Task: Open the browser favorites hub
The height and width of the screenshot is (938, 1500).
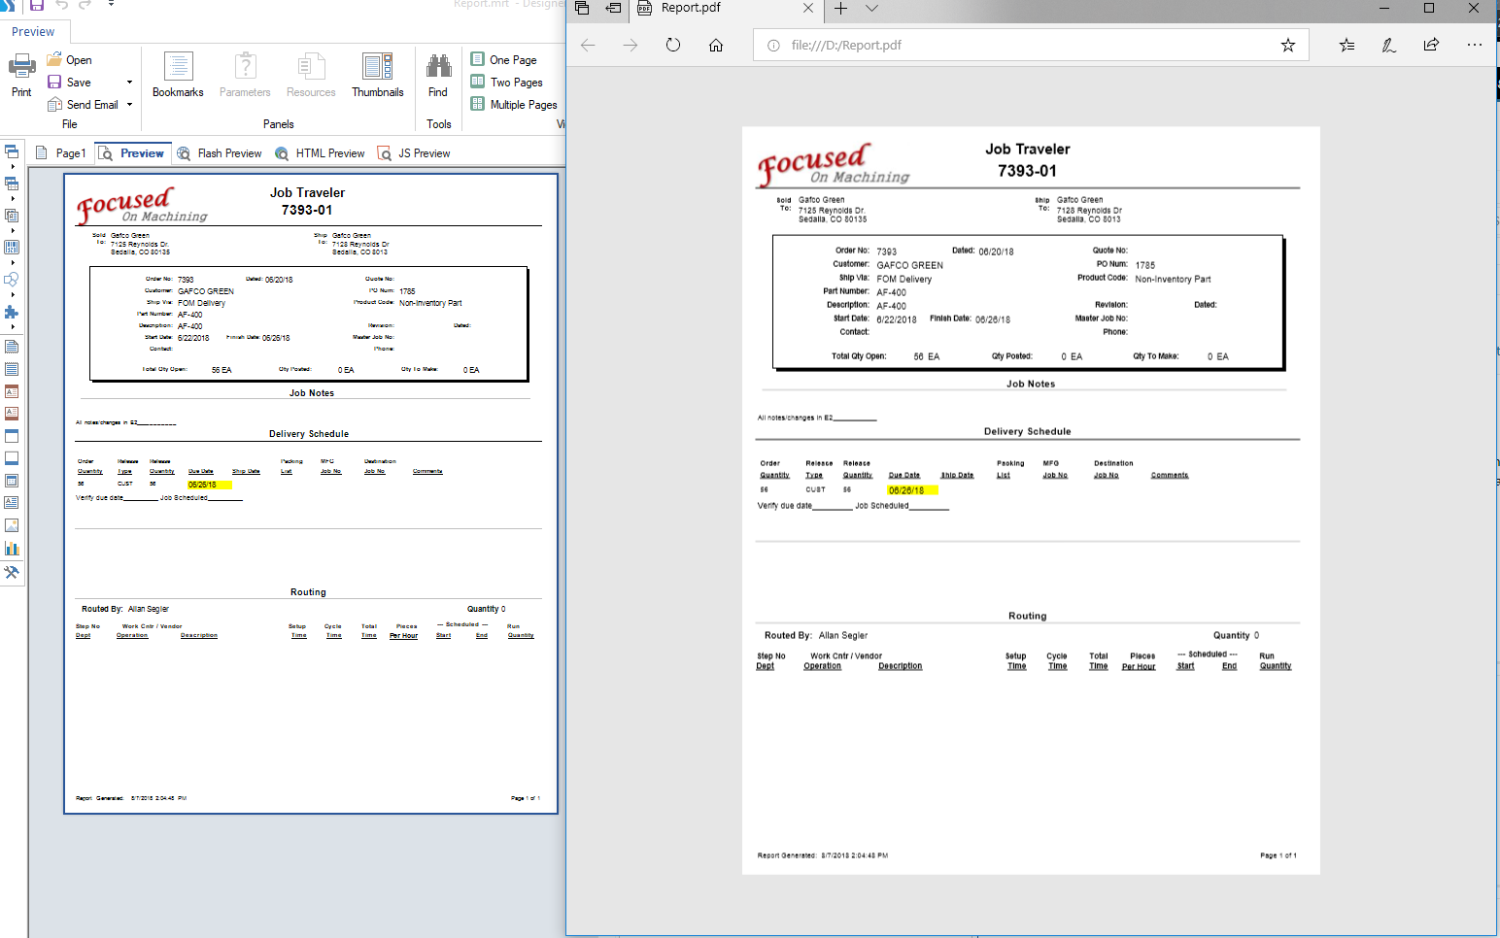Action: (x=1347, y=45)
